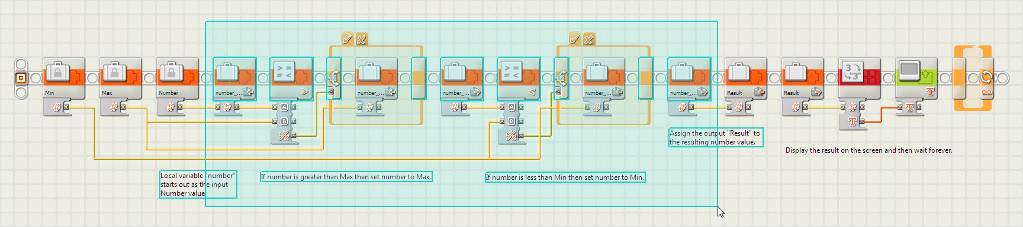Viewport: 1023px width, 227px height.
Task: Select comment 'Assign the output Result'
Action: 715,137
